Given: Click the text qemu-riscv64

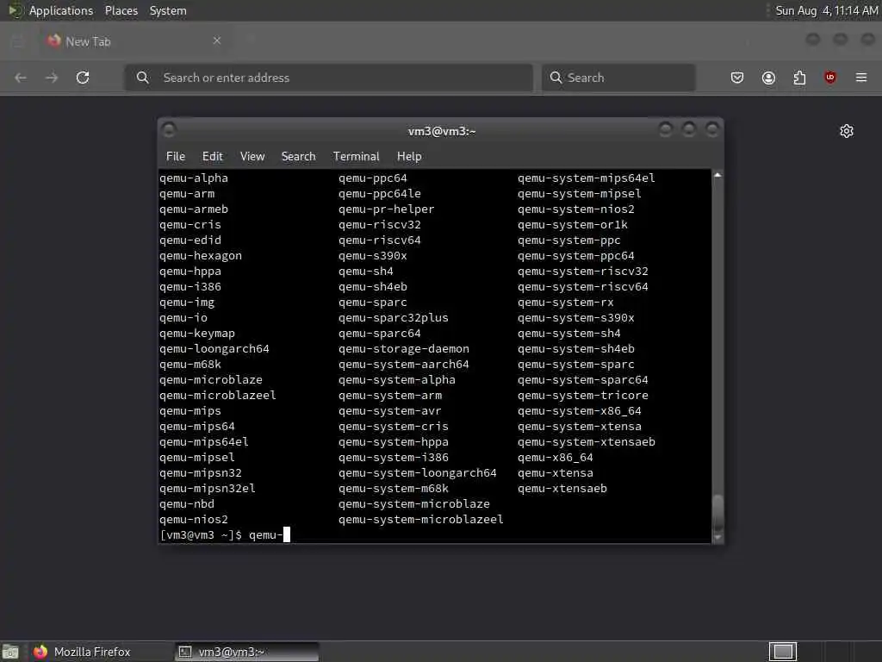Looking at the screenshot, I should click(380, 240).
